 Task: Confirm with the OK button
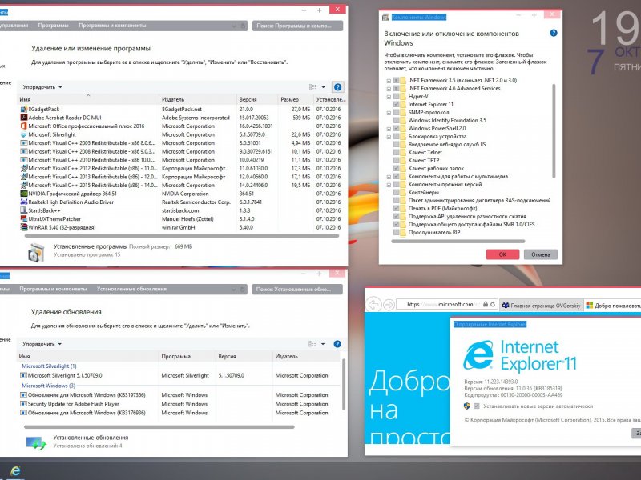pyautogui.click(x=502, y=254)
